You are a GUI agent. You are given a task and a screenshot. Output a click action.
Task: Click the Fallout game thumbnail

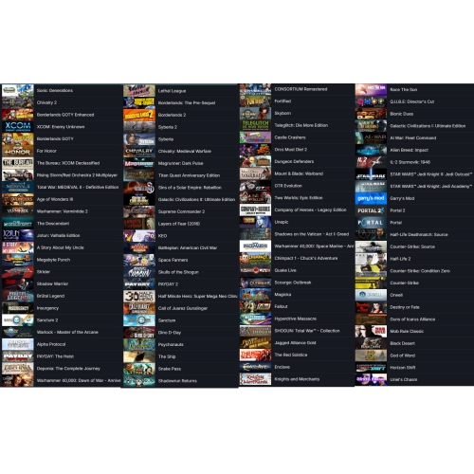255,306
